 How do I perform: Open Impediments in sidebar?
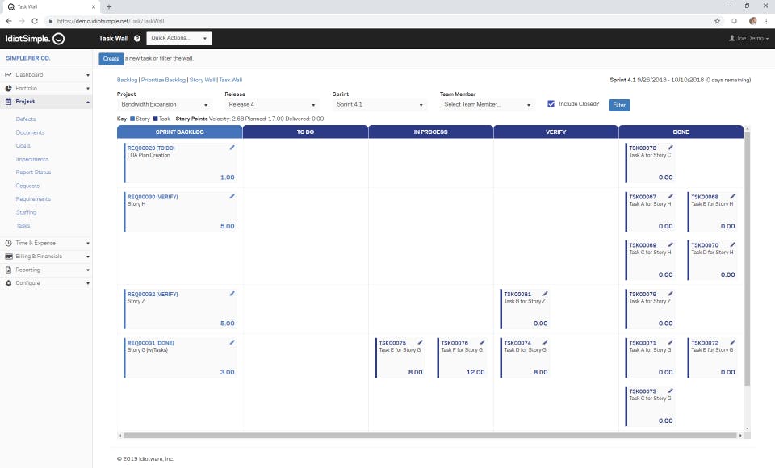pyautogui.click(x=32, y=159)
